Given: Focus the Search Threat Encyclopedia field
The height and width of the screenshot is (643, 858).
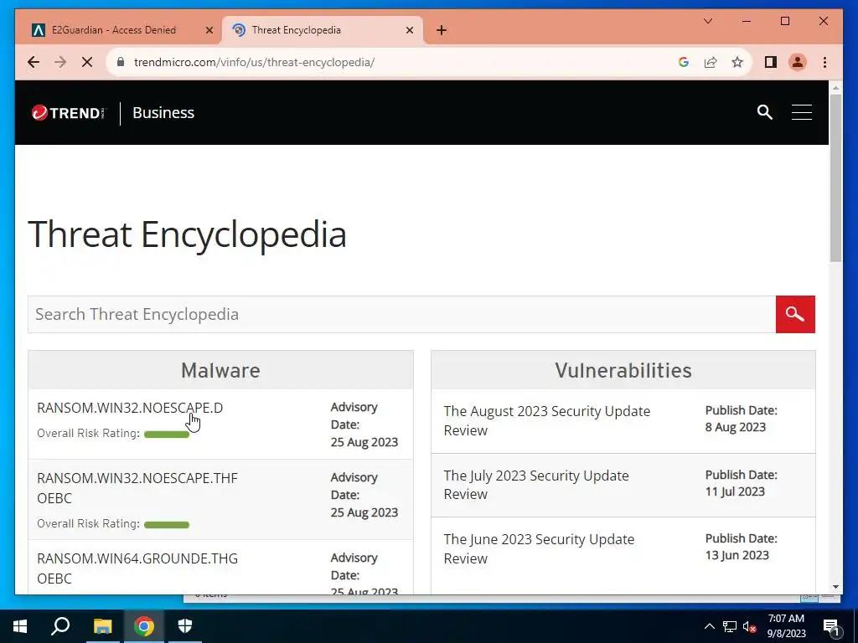Looking at the screenshot, I should coord(401,315).
